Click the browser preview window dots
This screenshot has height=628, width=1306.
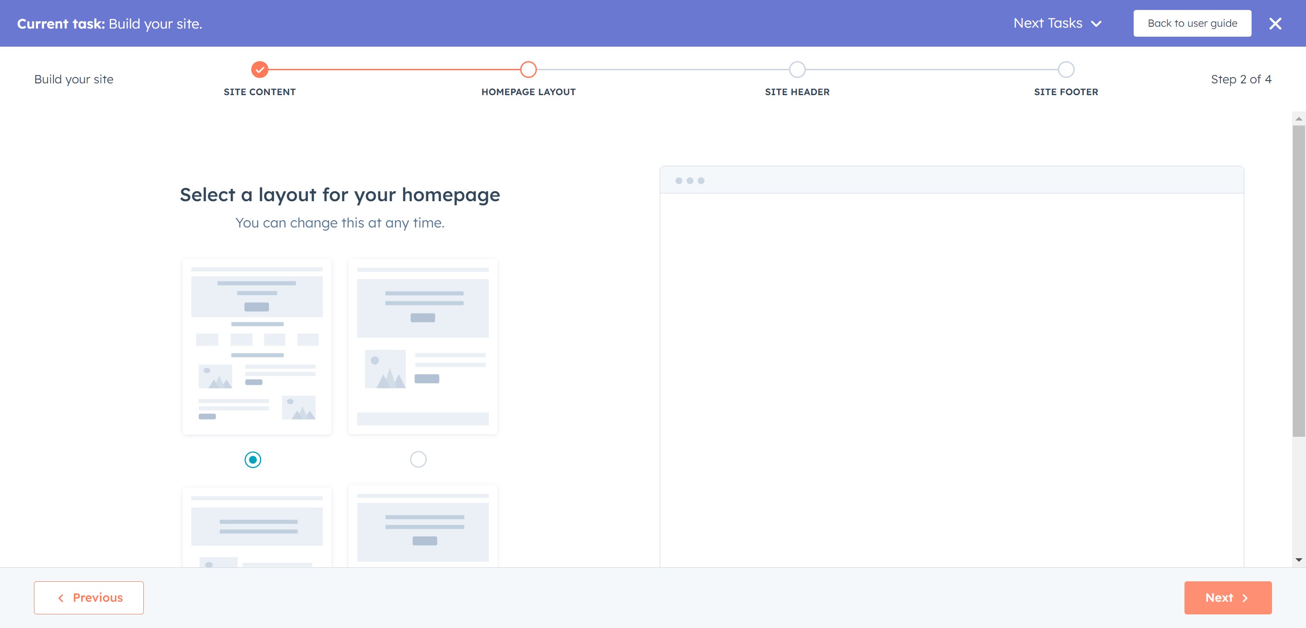click(x=689, y=181)
